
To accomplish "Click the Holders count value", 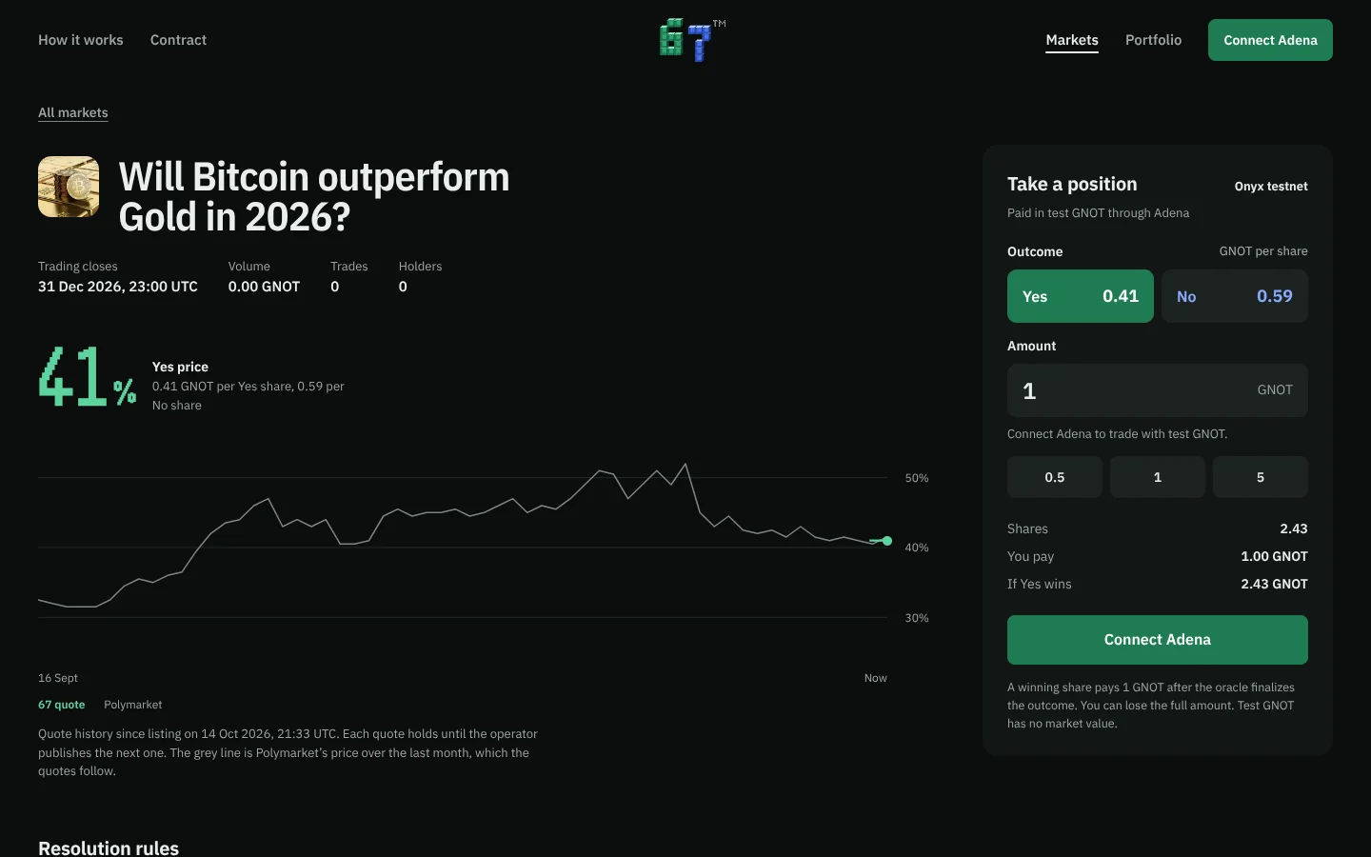I will [x=403, y=287].
